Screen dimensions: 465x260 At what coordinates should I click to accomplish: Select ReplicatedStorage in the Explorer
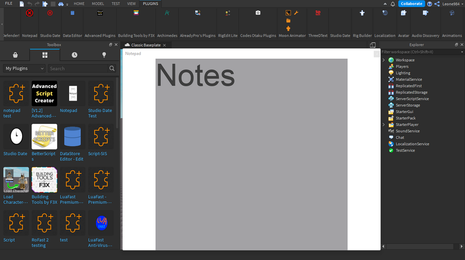(x=412, y=92)
